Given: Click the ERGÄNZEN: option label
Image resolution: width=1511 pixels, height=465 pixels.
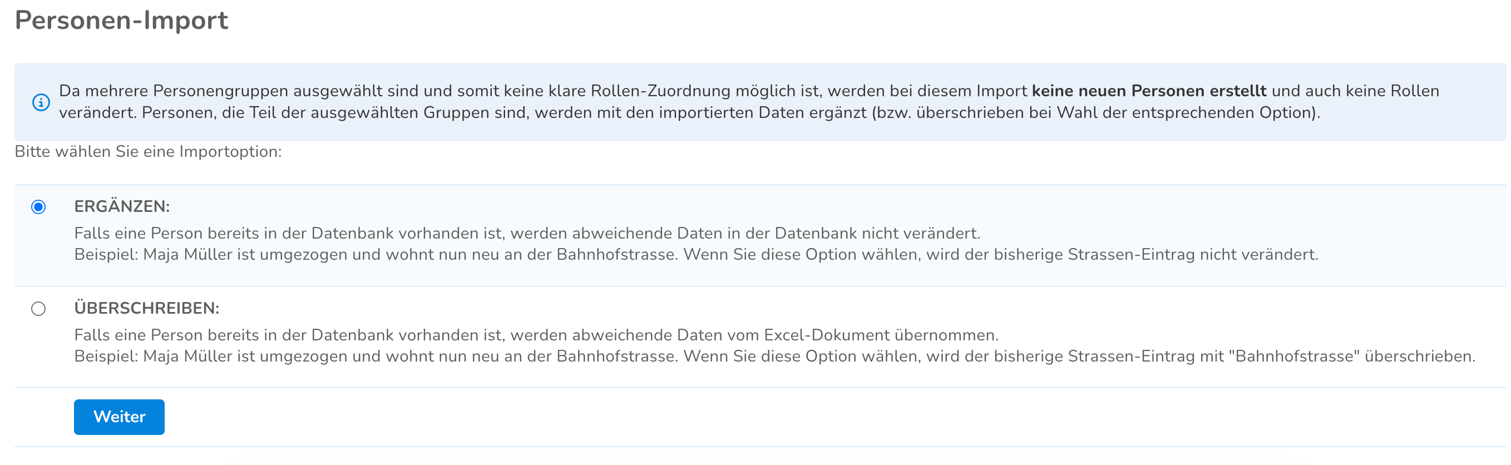Looking at the screenshot, I should pyautogui.click(x=122, y=206).
